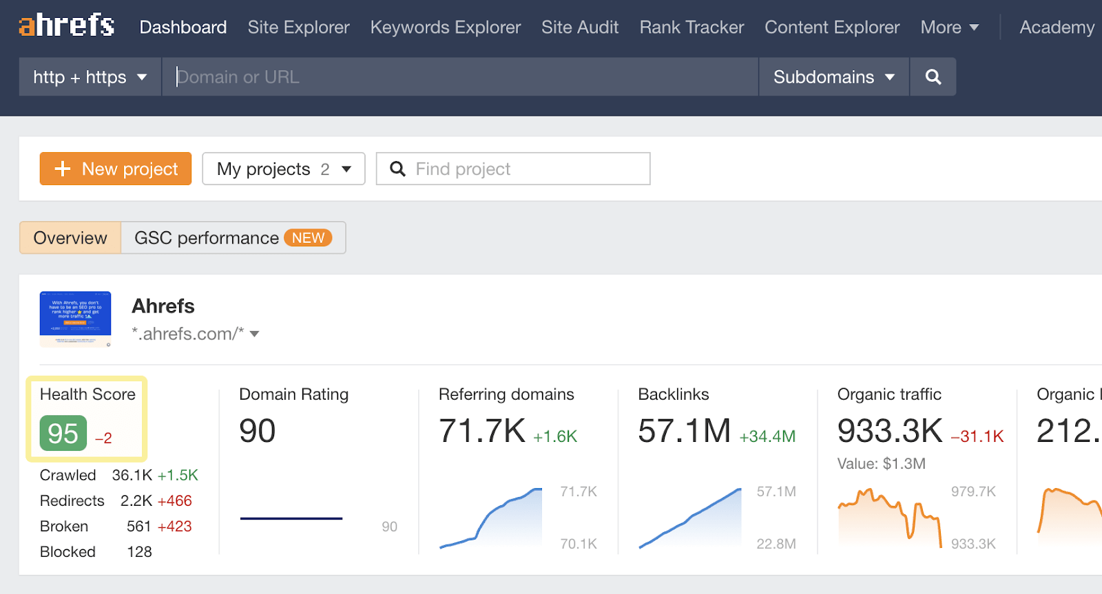Click the search magnifier button
The width and height of the screenshot is (1102, 594).
coord(933,76)
